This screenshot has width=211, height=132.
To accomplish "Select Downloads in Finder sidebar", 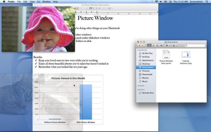I will 146,74.
